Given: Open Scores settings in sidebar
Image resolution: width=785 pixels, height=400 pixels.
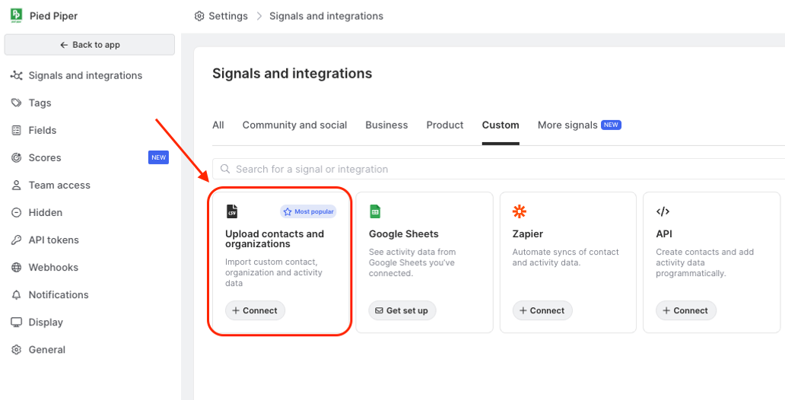Looking at the screenshot, I should pos(45,157).
